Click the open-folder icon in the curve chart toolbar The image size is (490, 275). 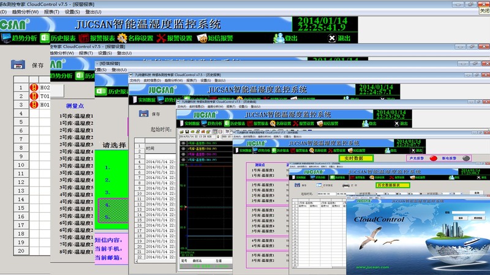(182, 132)
